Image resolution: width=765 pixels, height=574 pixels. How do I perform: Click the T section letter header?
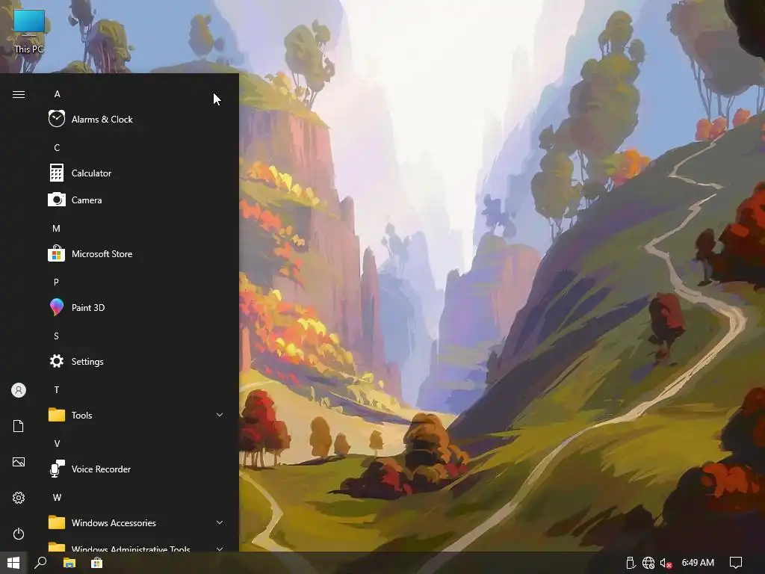point(57,389)
